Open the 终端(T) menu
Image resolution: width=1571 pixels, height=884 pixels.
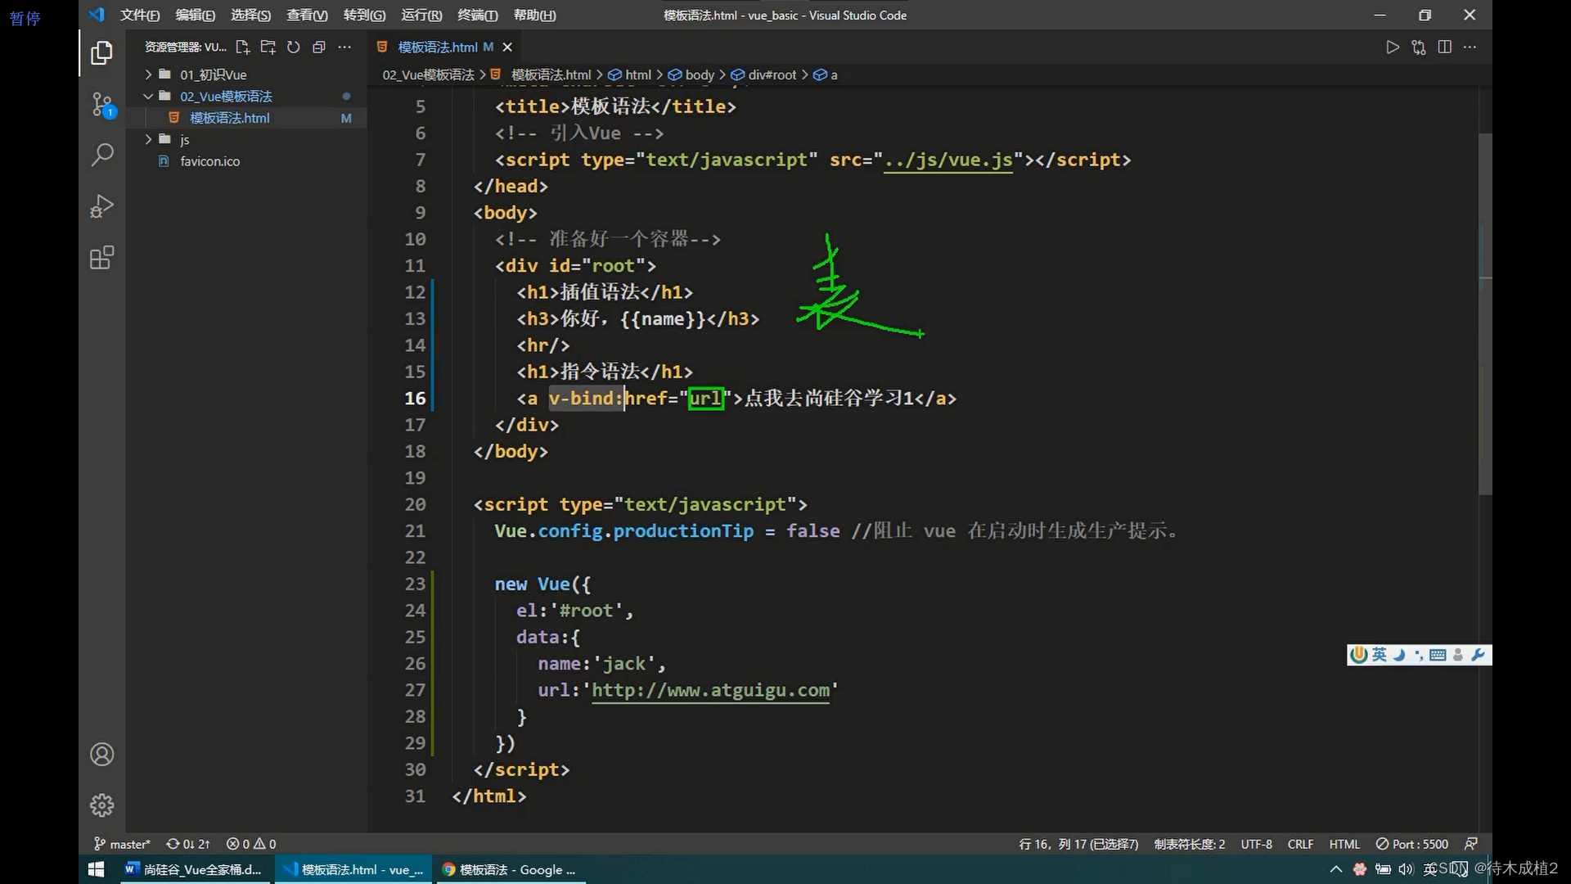tap(477, 15)
